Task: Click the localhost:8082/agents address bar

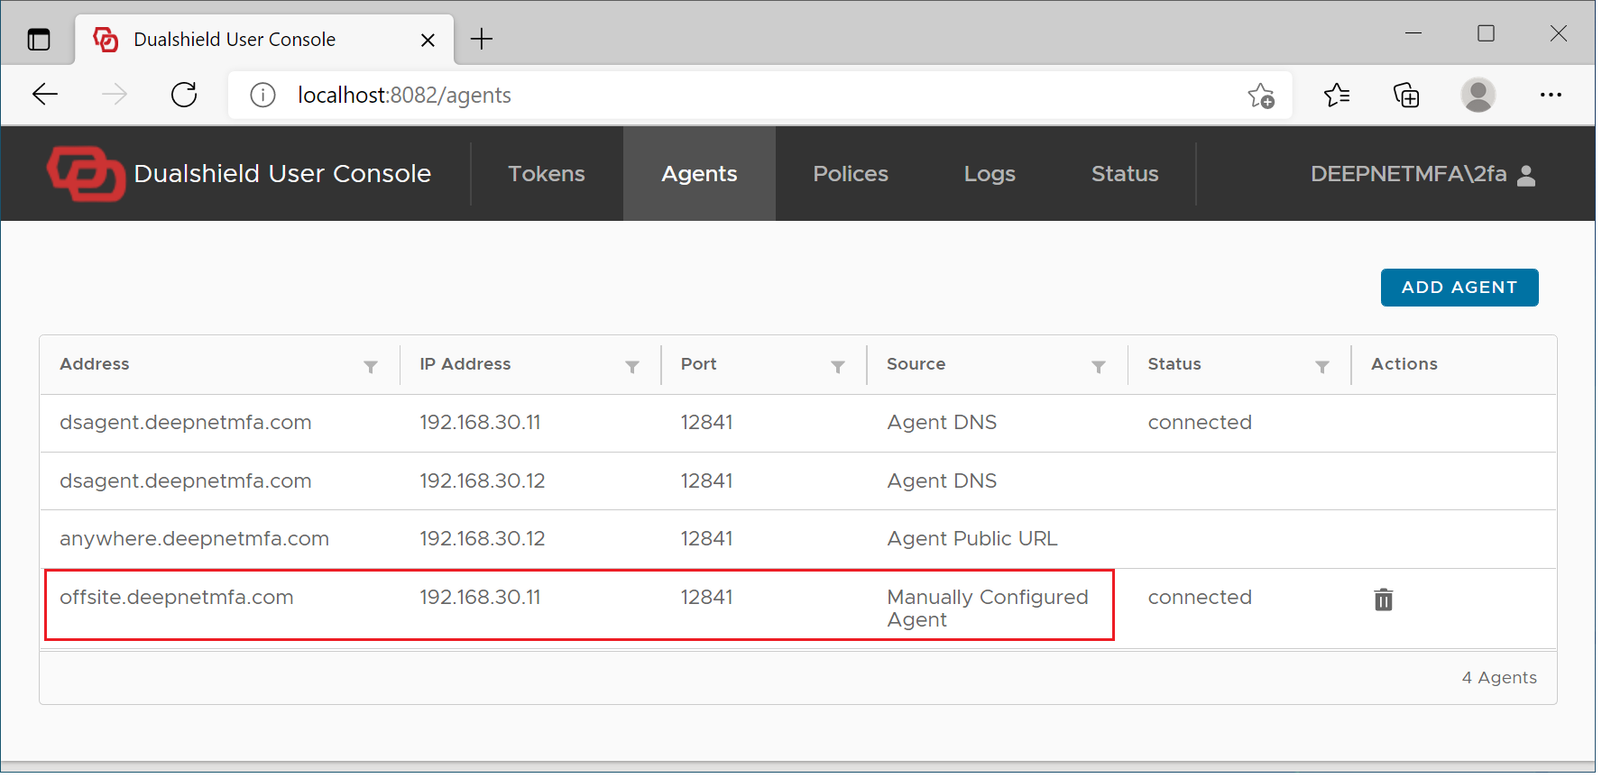Action: coord(722,95)
